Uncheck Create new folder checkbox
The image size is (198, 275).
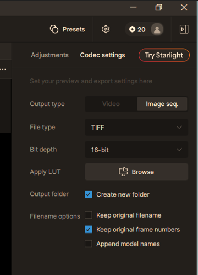tap(89, 194)
